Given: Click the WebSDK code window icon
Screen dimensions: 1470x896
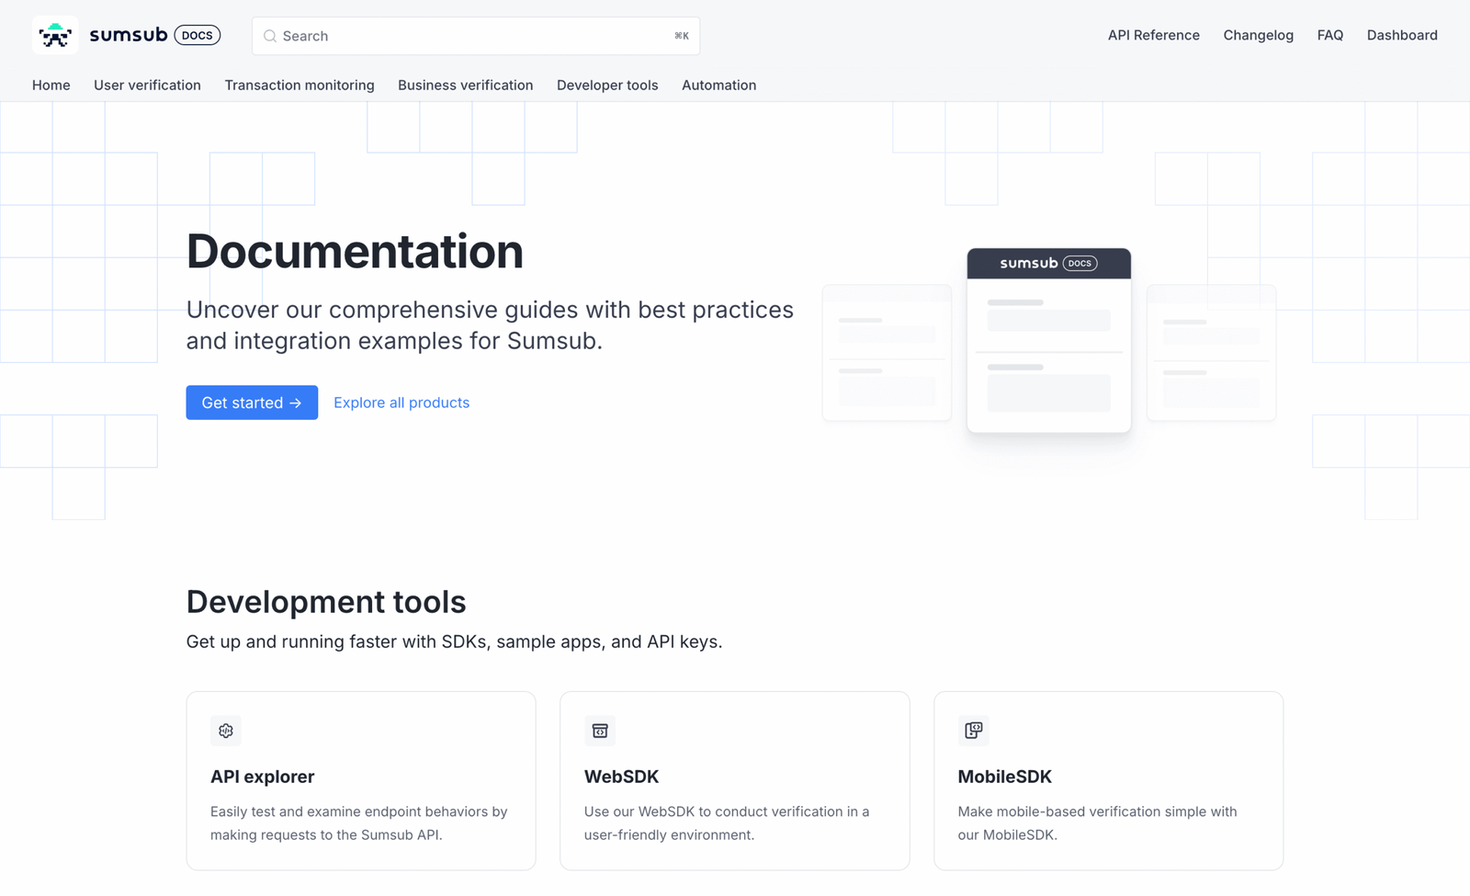Looking at the screenshot, I should [600, 731].
